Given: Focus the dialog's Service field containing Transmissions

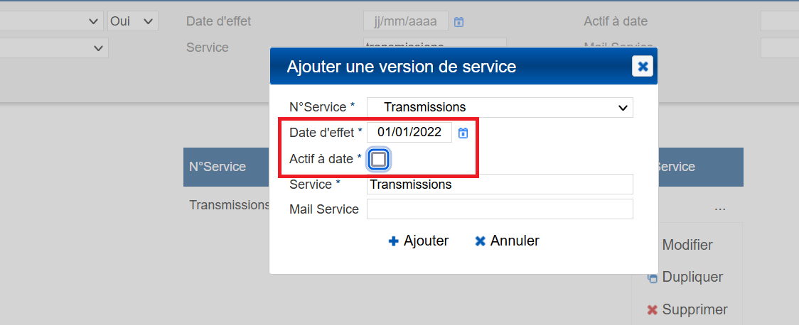Looking at the screenshot, I should (500, 184).
